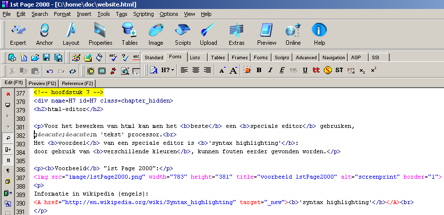444x215 pixels.
Task: Click line number 387 in gutter
Action: (20, 177)
